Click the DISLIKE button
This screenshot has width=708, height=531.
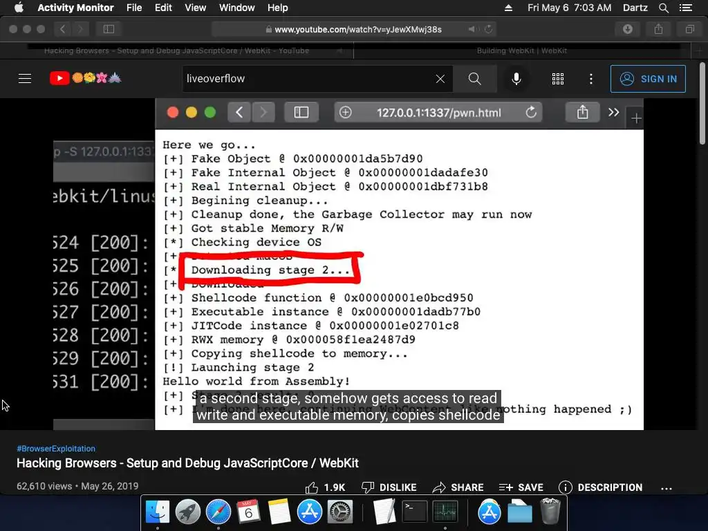(x=389, y=487)
